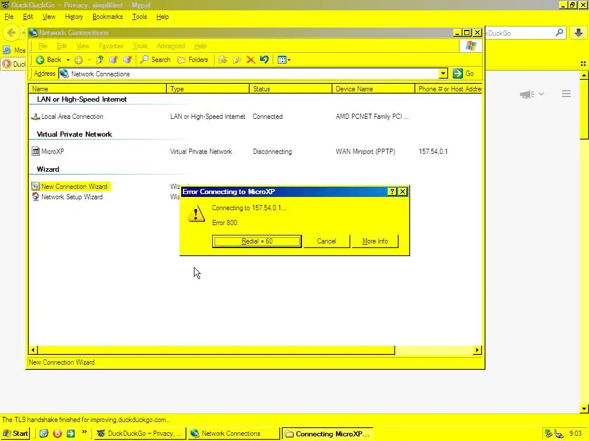Open Bookmarks menu in Mypal browser
Viewport: 589px width, 441px height.
108,17
